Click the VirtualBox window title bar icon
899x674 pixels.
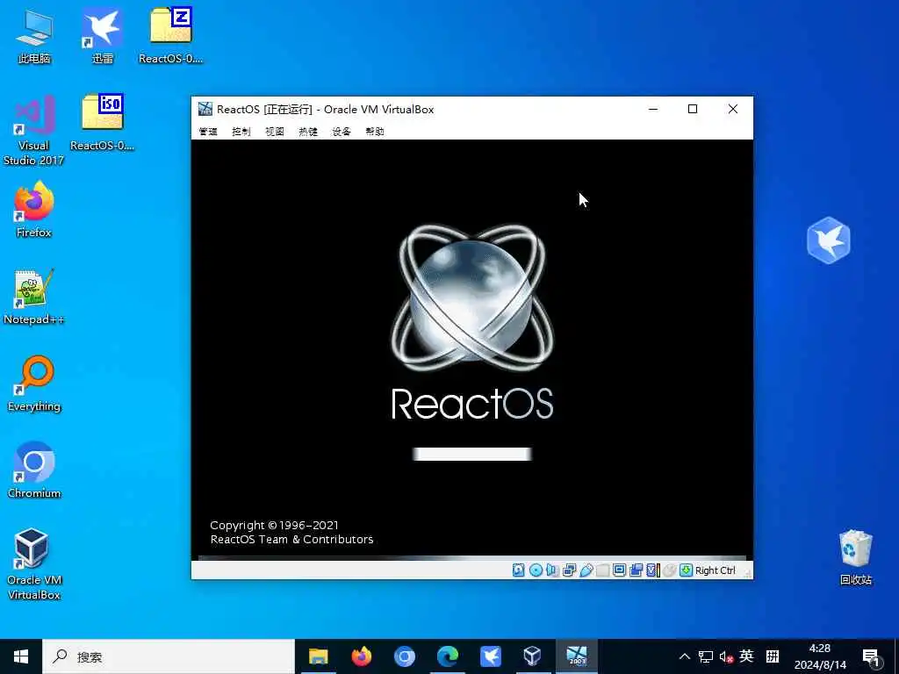[205, 109]
